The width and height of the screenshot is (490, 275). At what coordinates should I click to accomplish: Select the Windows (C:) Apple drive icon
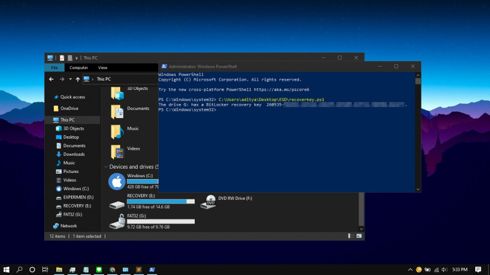pyautogui.click(x=117, y=182)
